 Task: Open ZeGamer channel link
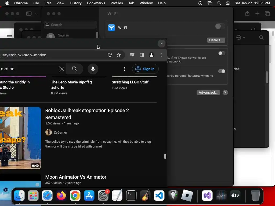60,133
